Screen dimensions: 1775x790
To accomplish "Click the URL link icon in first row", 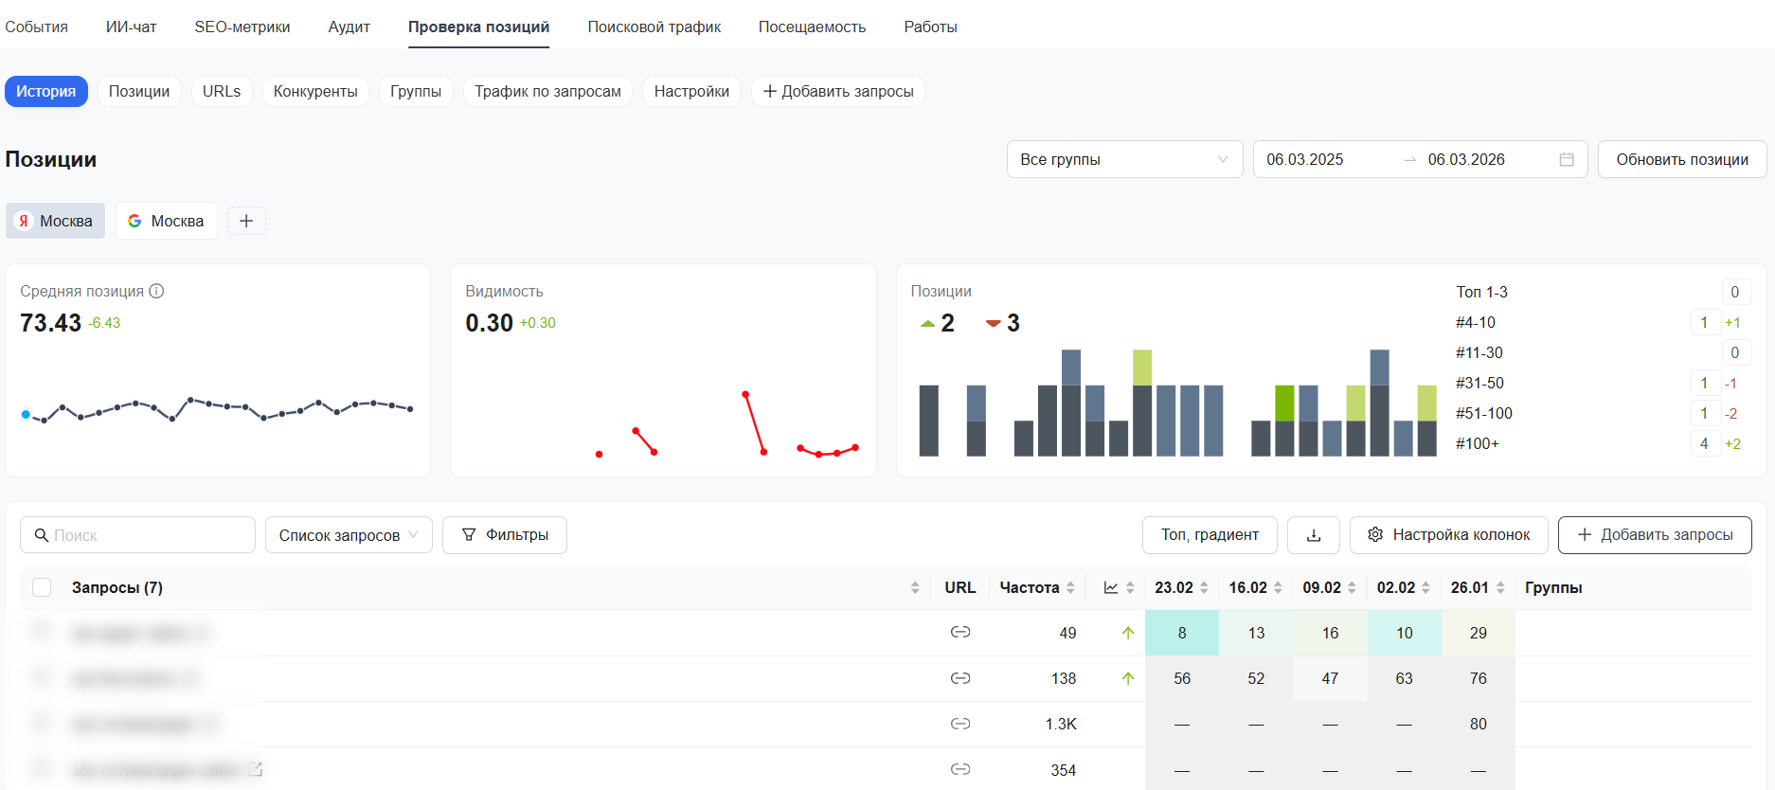I will pos(959,632).
